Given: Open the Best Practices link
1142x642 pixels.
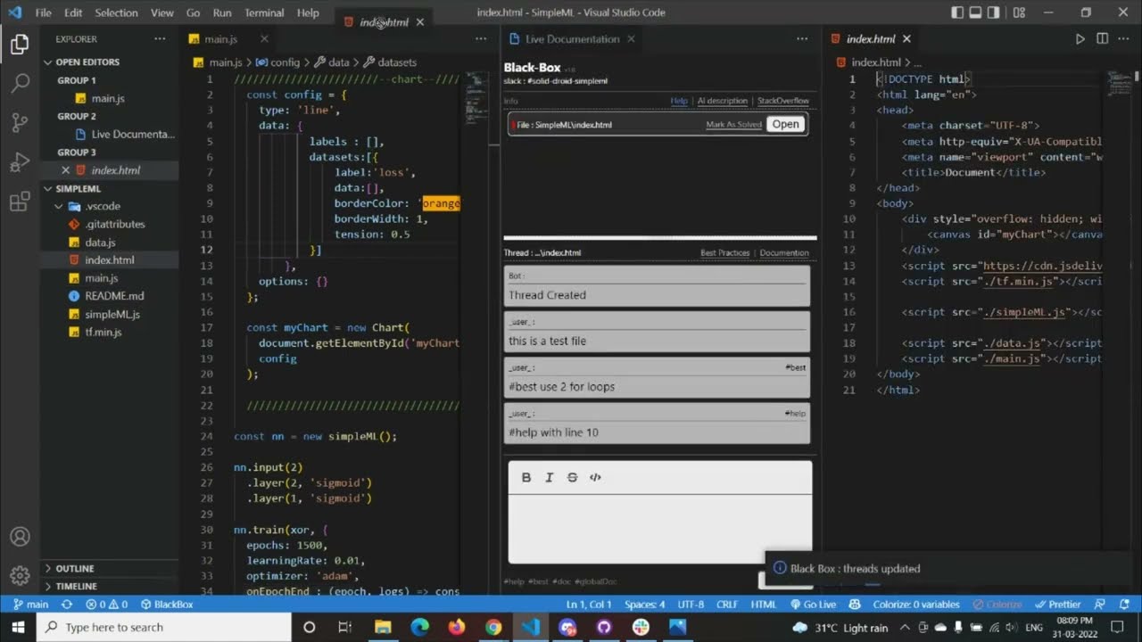Looking at the screenshot, I should [724, 253].
